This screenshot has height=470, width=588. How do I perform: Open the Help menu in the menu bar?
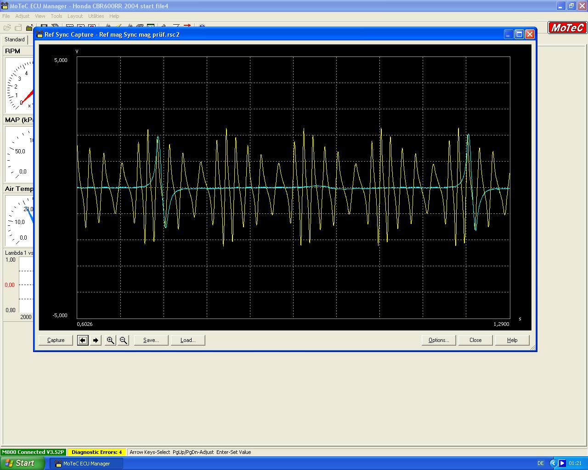pyautogui.click(x=114, y=16)
